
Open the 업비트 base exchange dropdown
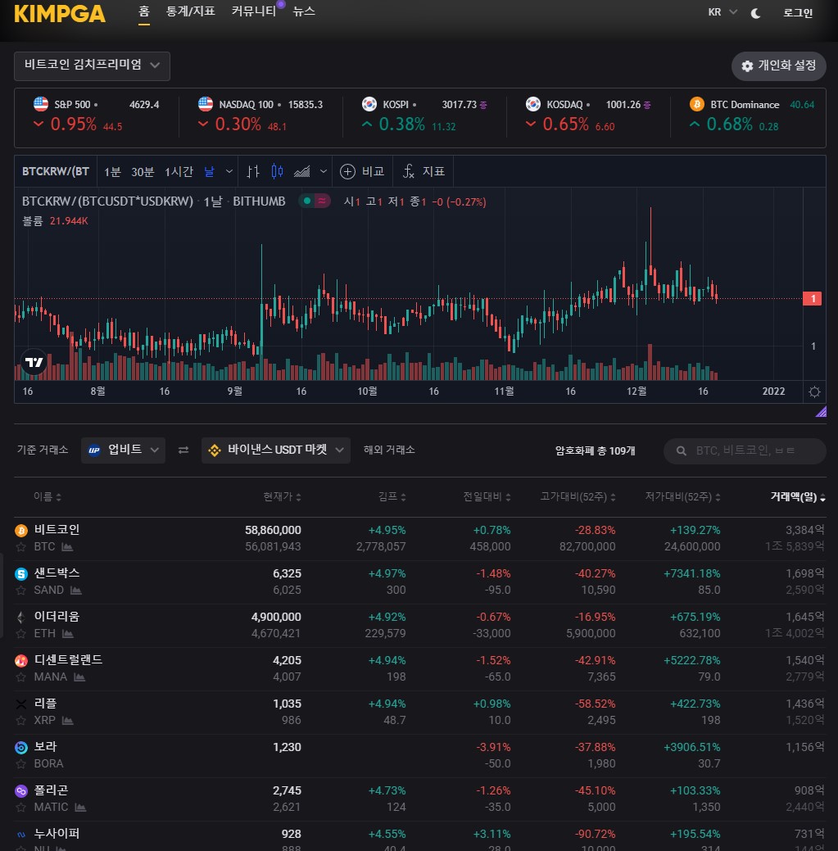[x=123, y=450]
